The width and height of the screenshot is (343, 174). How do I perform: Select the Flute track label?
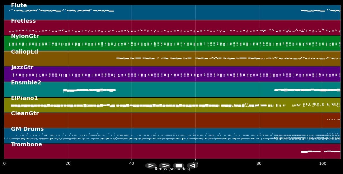tap(19, 5)
